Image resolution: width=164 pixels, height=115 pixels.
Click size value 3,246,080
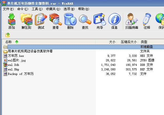click(x=108, y=69)
